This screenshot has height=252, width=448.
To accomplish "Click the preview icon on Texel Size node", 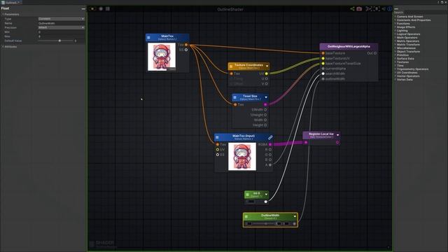I will (235, 97).
